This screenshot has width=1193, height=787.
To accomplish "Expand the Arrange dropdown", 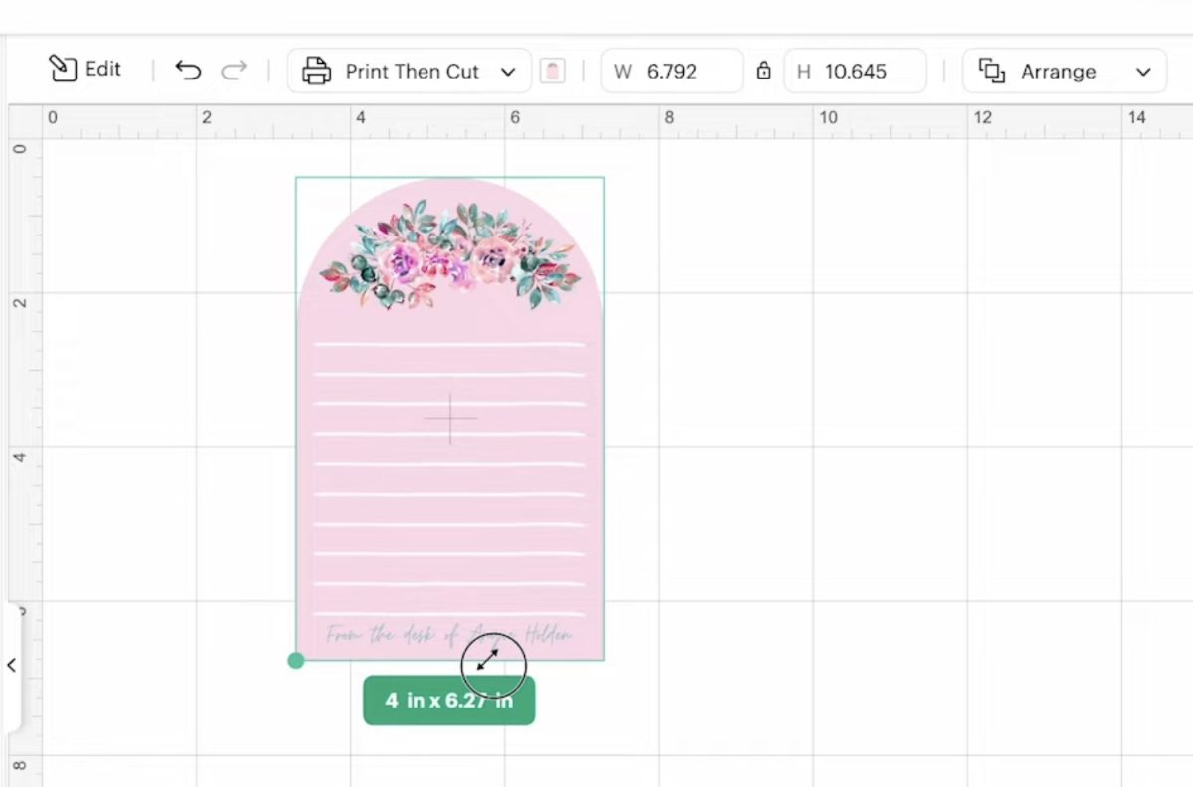I will click(x=1065, y=72).
